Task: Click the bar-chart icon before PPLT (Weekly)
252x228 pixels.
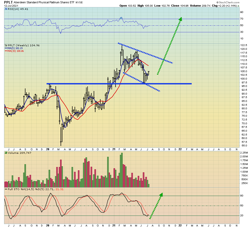Action: click(6, 45)
